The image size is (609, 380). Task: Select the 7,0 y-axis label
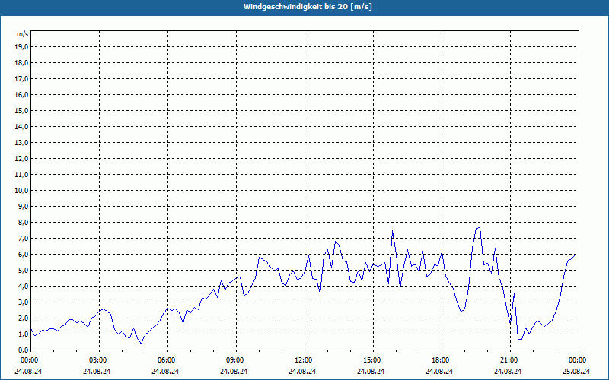[23, 239]
